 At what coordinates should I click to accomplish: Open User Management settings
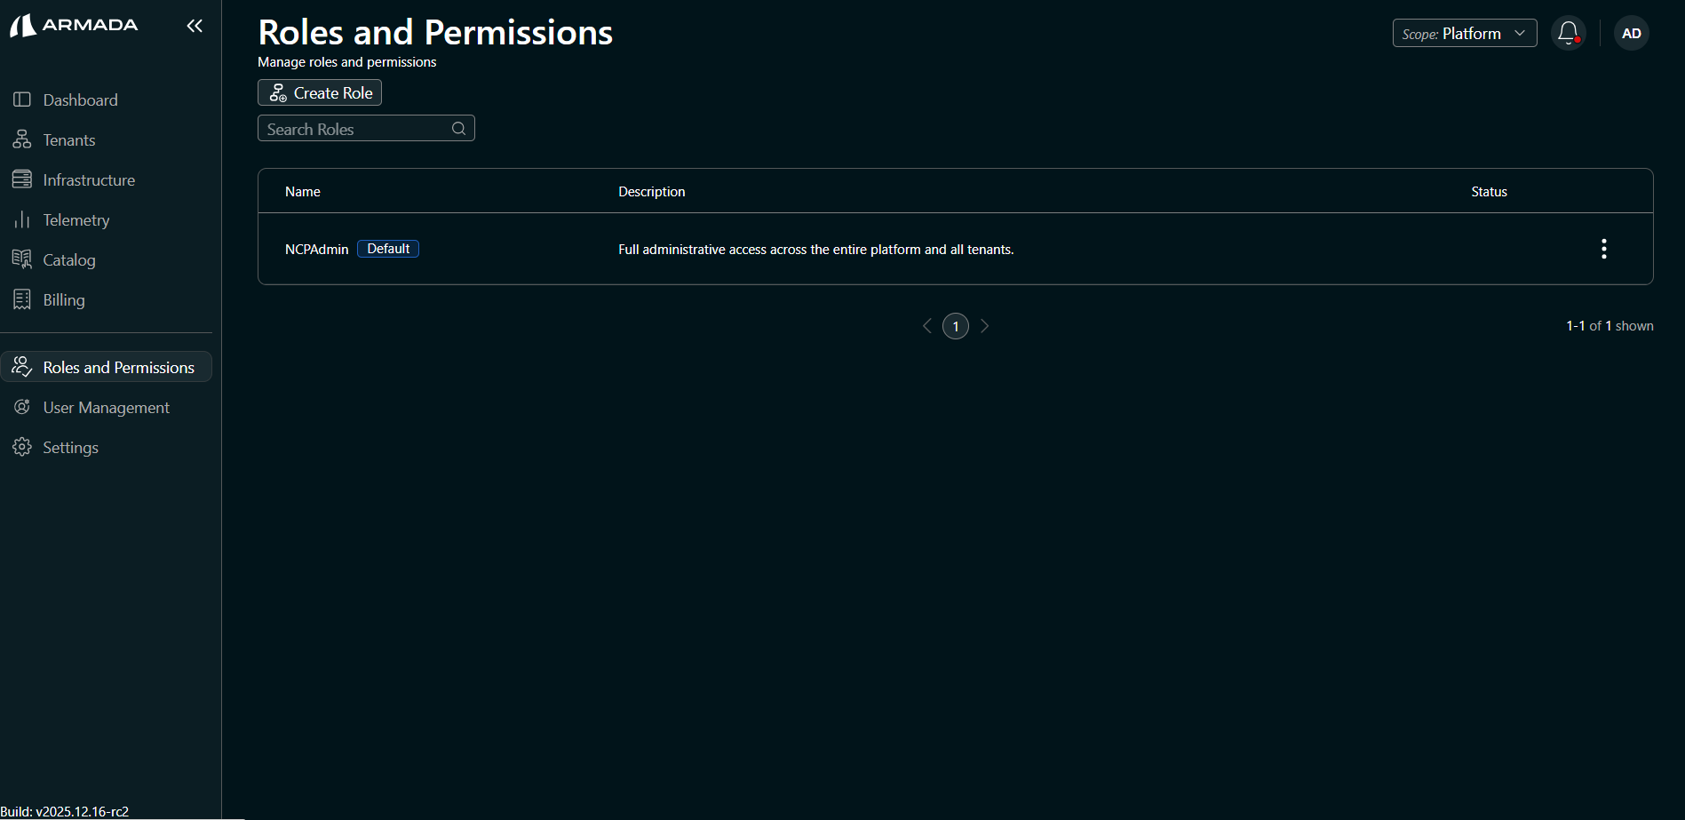[106, 407]
